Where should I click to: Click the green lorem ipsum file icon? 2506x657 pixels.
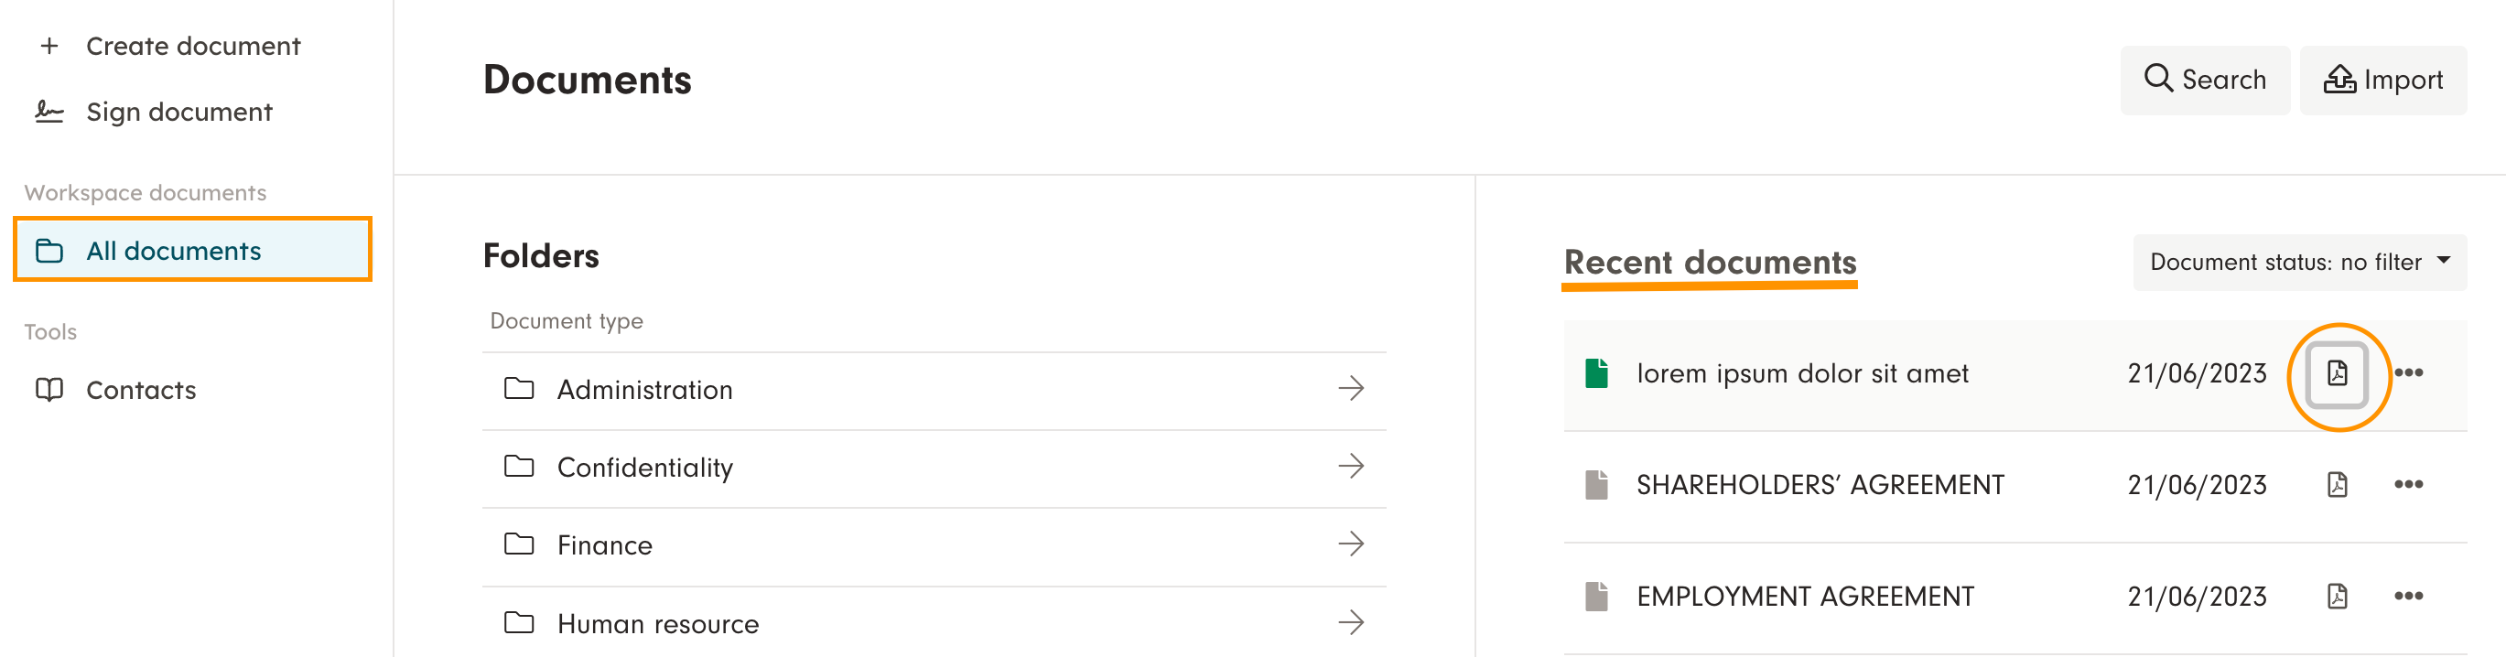click(1596, 373)
